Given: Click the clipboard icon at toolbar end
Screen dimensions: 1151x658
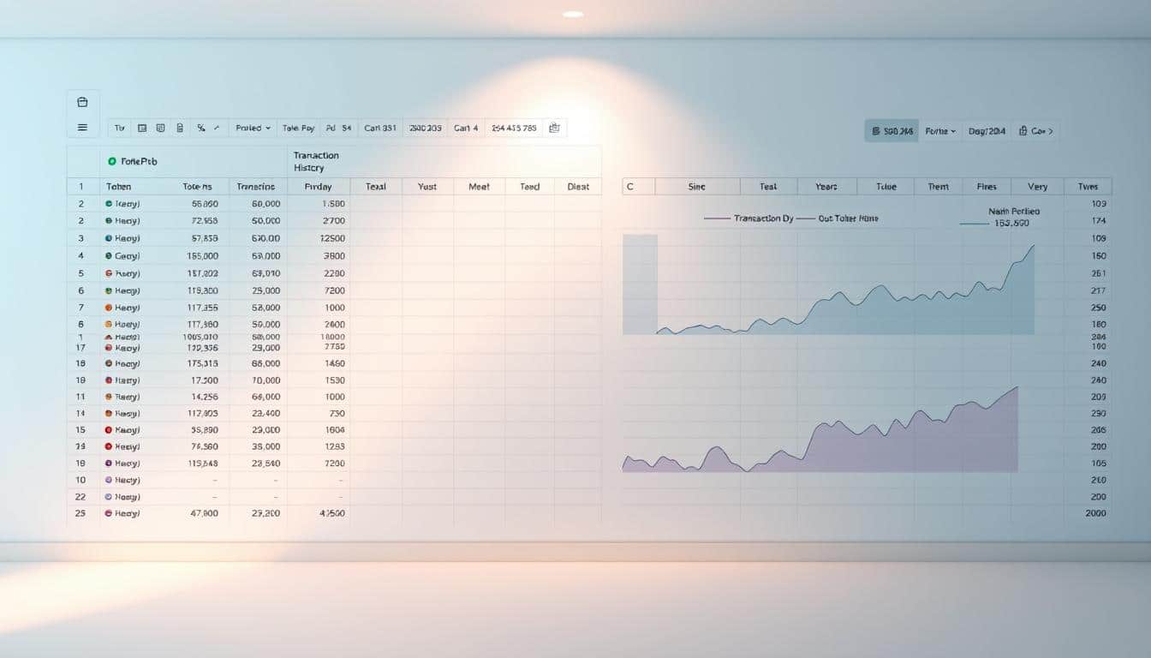Looking at the screenshot, I should click(x=554, y=128).
